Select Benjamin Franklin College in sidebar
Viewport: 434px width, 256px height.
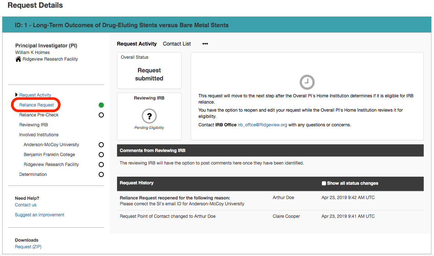pyautogui.click(x=49, y=155)
